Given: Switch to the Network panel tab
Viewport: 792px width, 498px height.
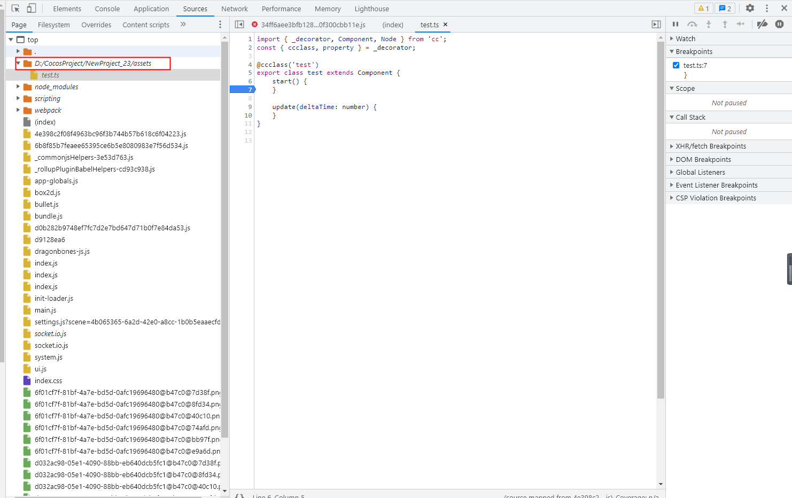Looking at the screenshot, I should (x=235, y=9).
